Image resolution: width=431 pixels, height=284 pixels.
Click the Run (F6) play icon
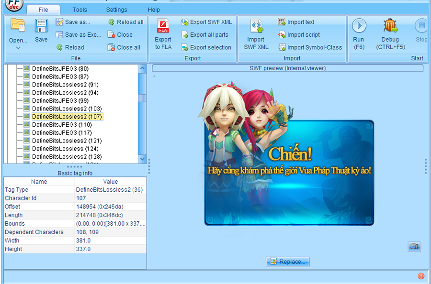click(x=359, y=25)
